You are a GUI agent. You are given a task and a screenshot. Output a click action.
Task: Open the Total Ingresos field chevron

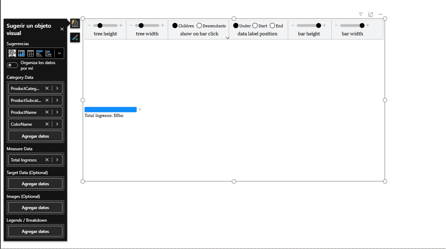pos(57,160)
